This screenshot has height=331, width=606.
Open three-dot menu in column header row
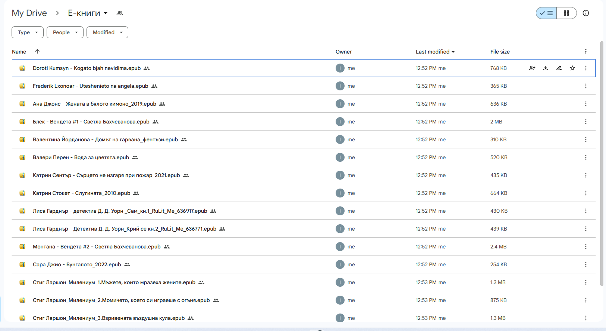tap(585, 52)
